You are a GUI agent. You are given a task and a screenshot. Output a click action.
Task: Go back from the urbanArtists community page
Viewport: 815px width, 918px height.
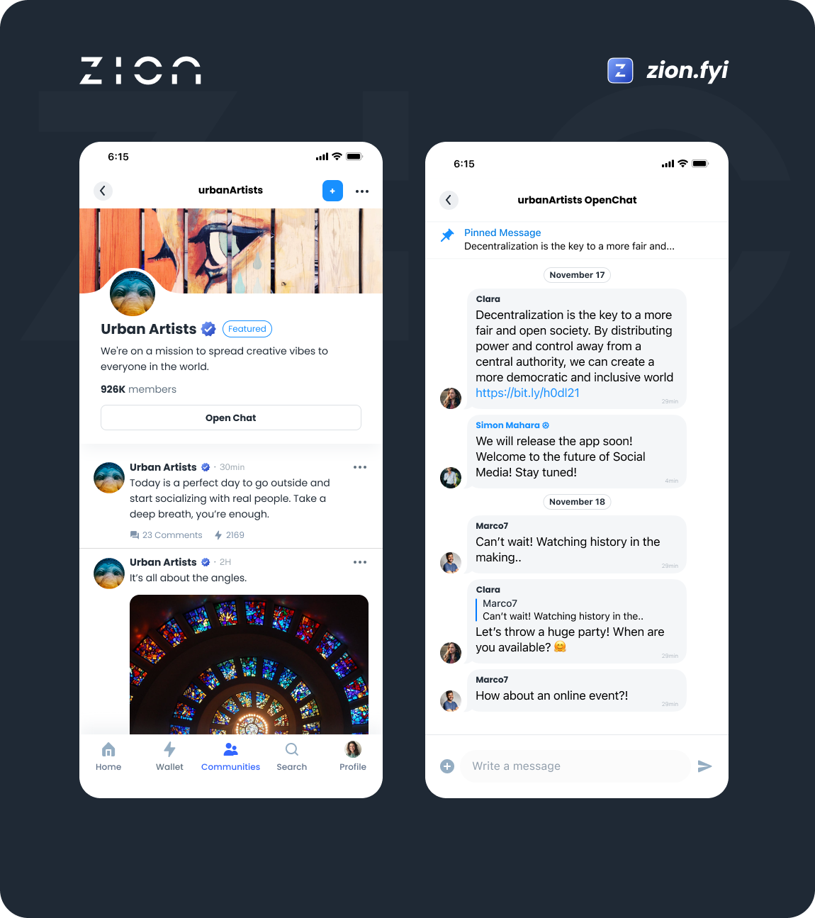pyautogui.click(x=103, y=191)
